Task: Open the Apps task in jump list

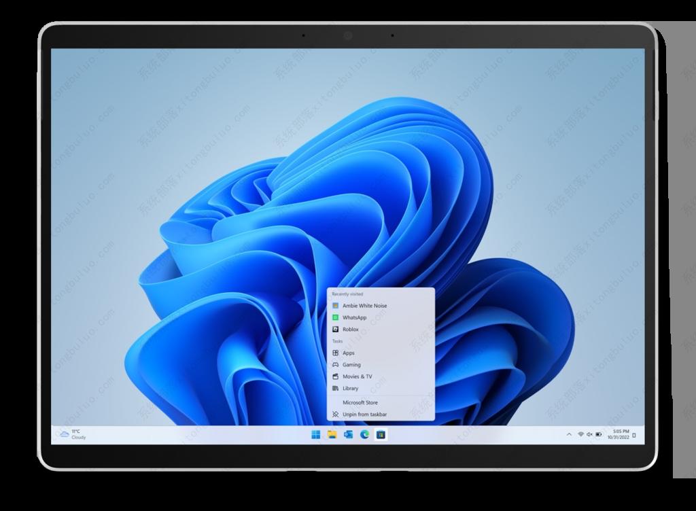Action: click(348, 353)
